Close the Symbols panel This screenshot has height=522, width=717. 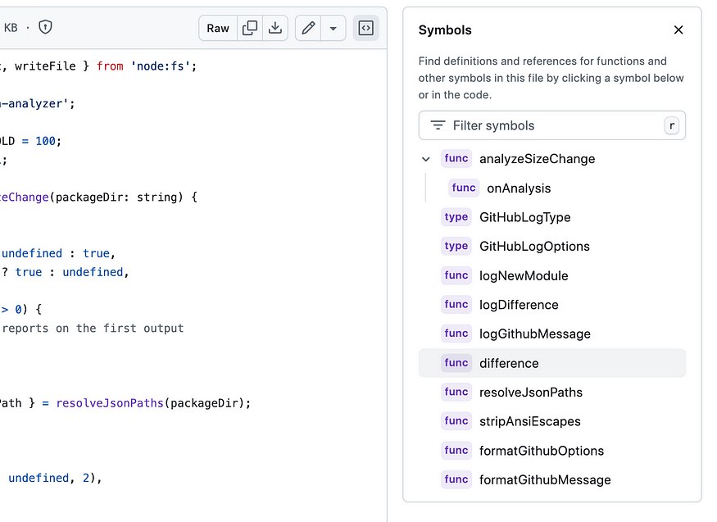[678, 30]
